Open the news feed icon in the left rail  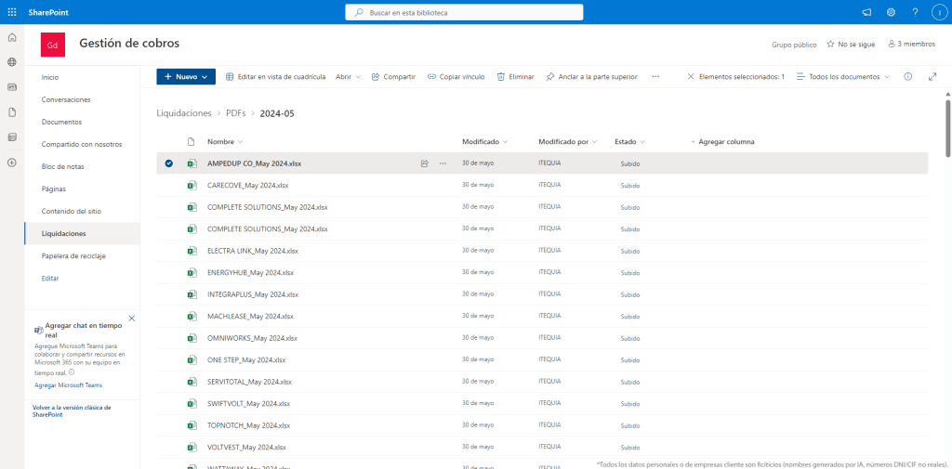12,87
